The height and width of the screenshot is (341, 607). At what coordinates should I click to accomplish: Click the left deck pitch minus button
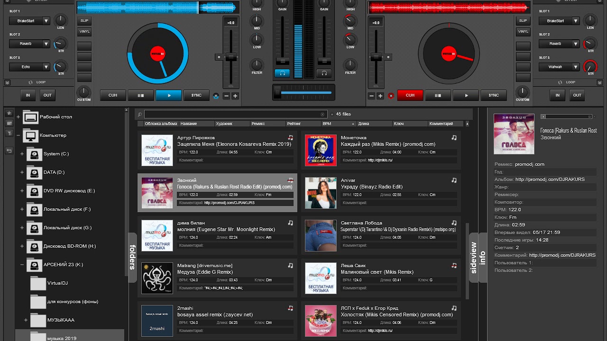click(x=226, y=96)
